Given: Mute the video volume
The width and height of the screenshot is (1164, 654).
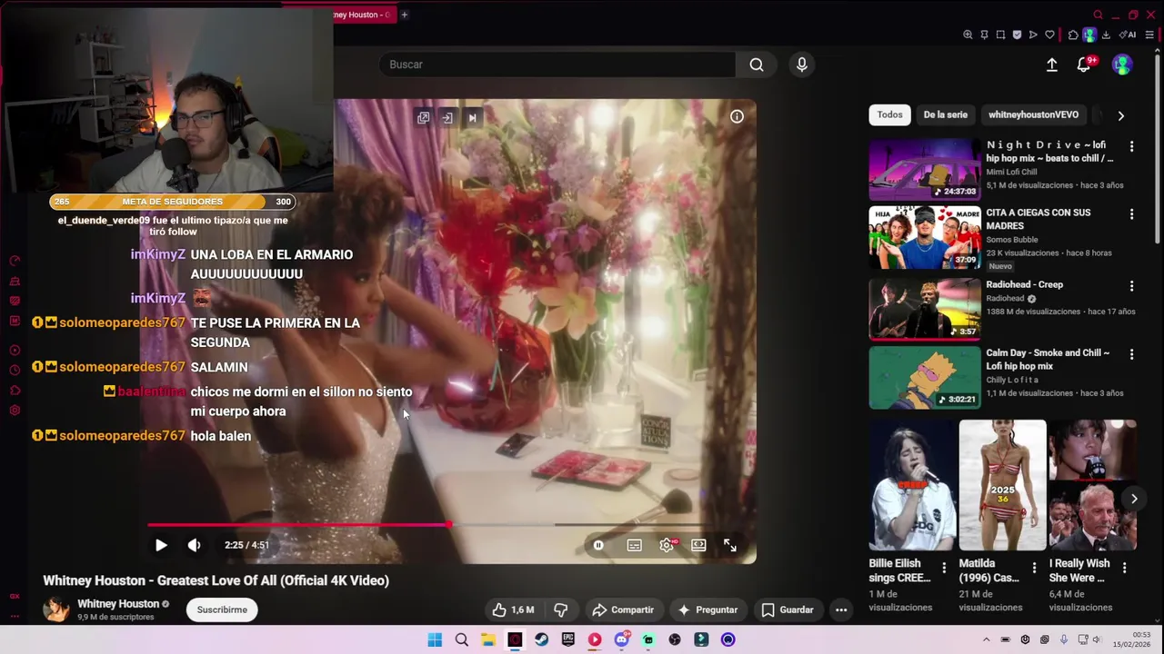Looking at the screenshot, I should pyautogui.click(x=194, y=545).
